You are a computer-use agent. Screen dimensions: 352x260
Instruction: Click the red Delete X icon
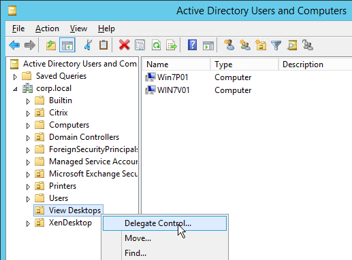tap(125, 45)
